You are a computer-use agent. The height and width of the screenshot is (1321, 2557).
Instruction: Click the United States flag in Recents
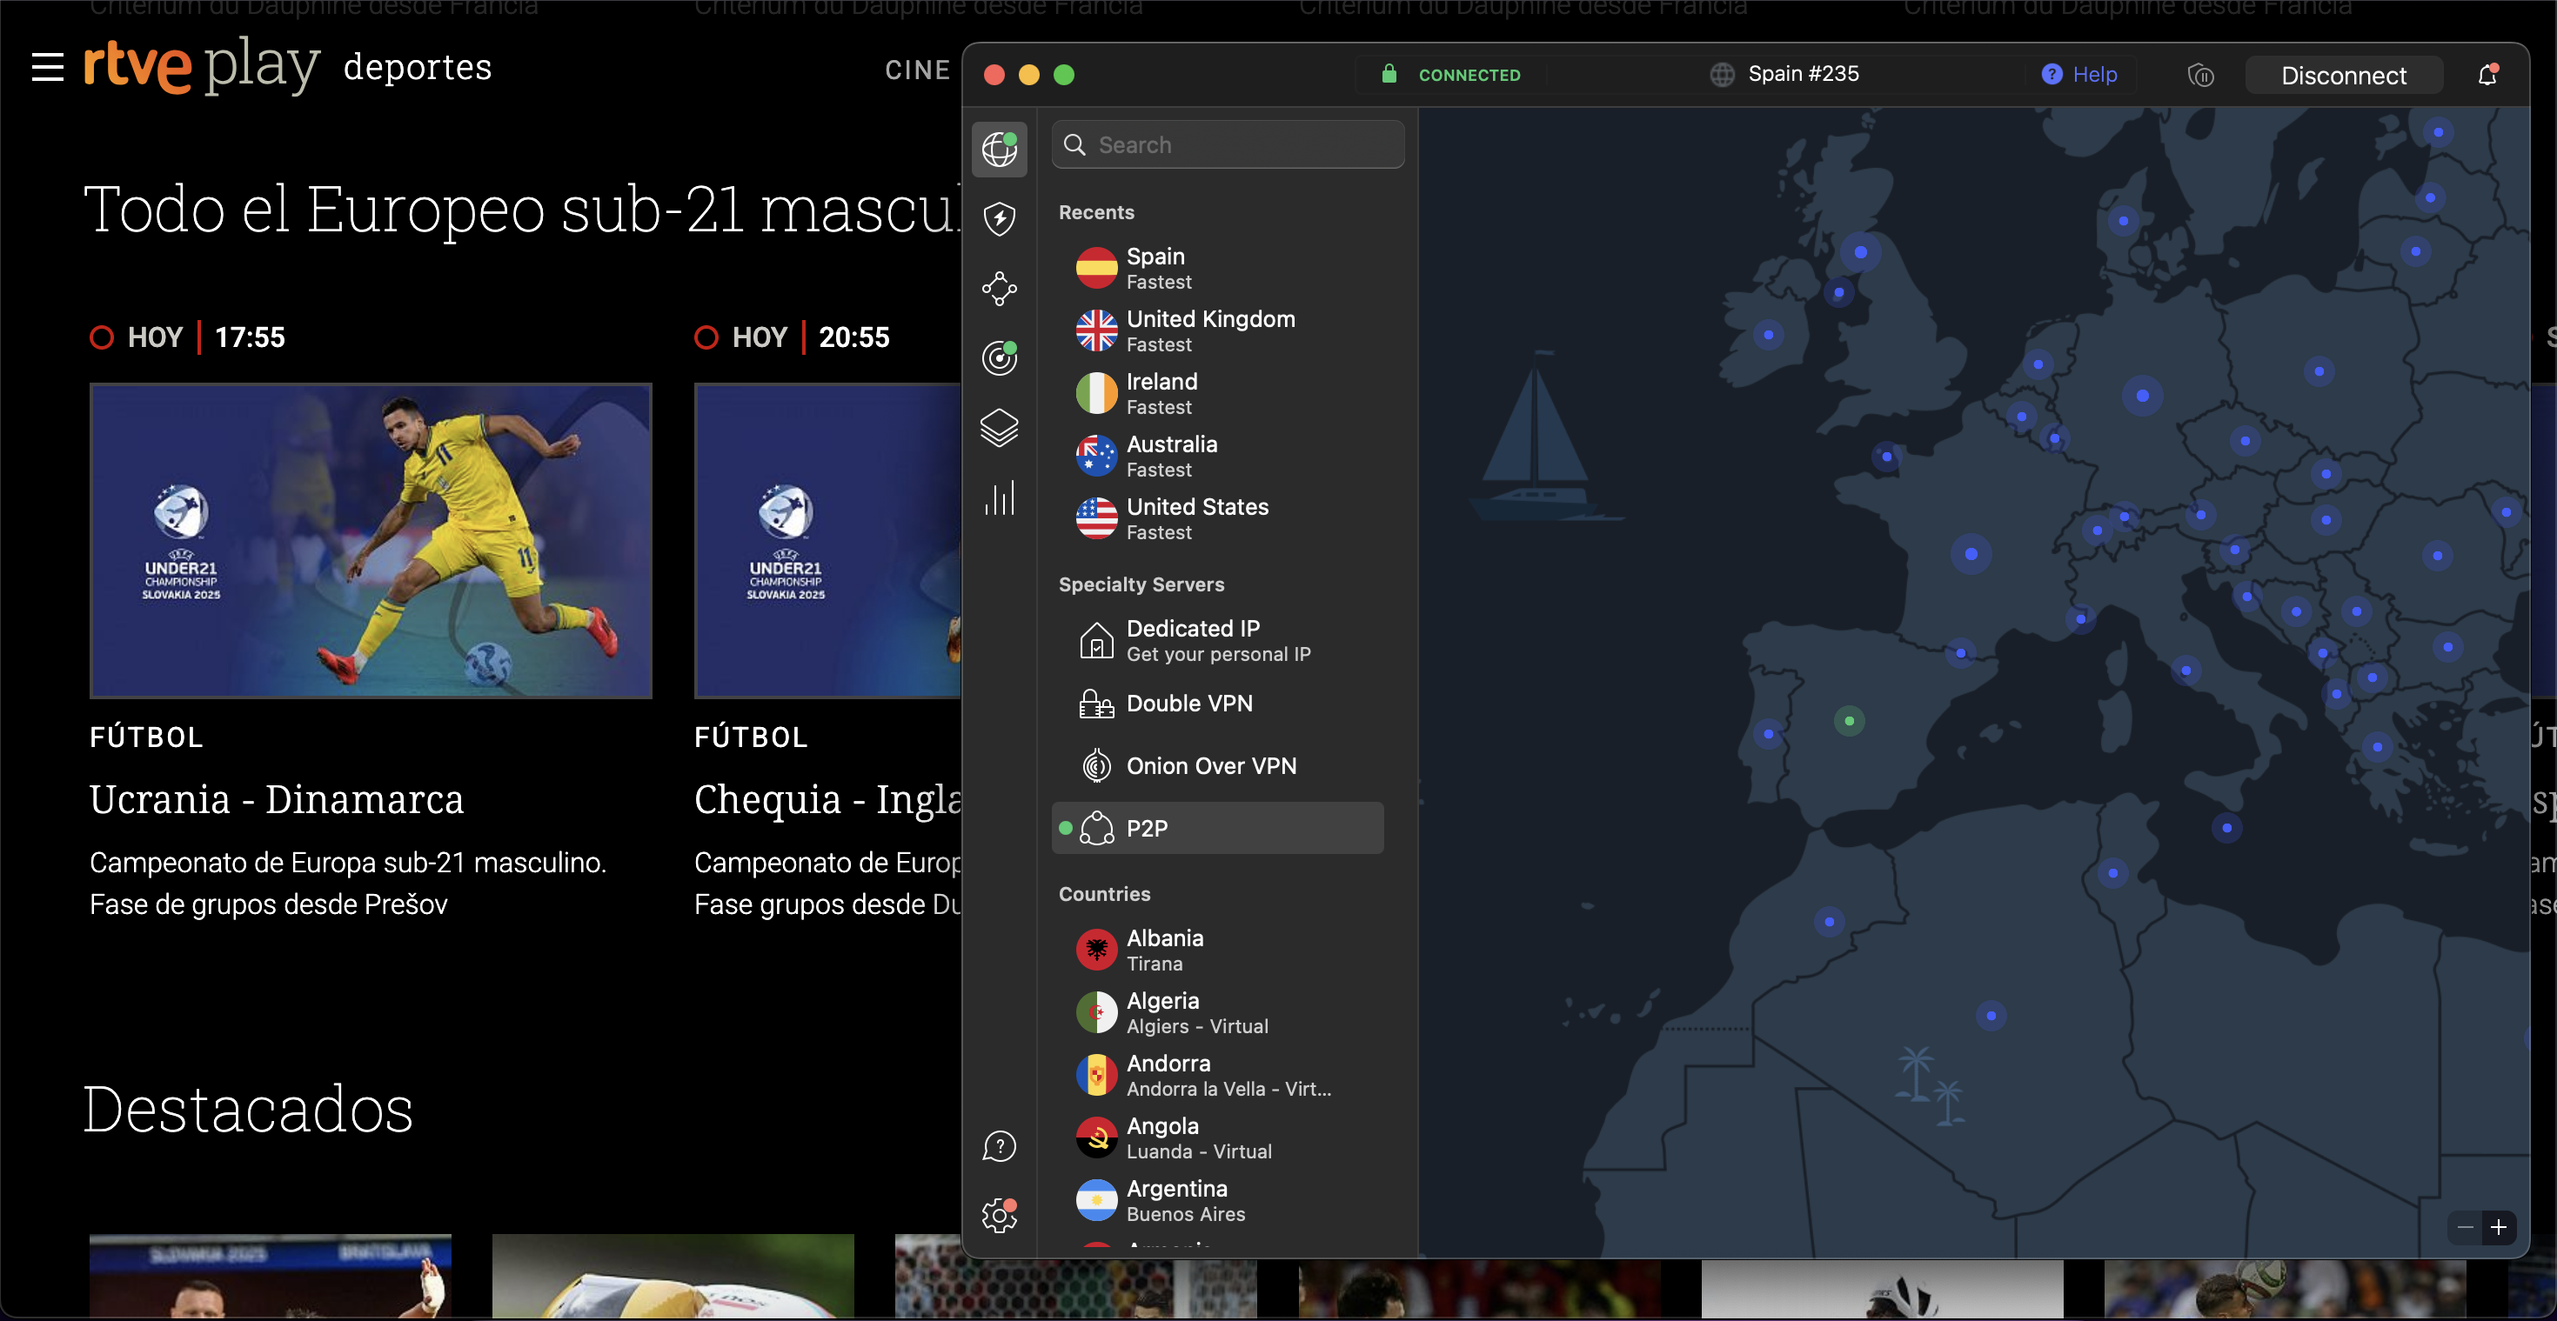1096,518
